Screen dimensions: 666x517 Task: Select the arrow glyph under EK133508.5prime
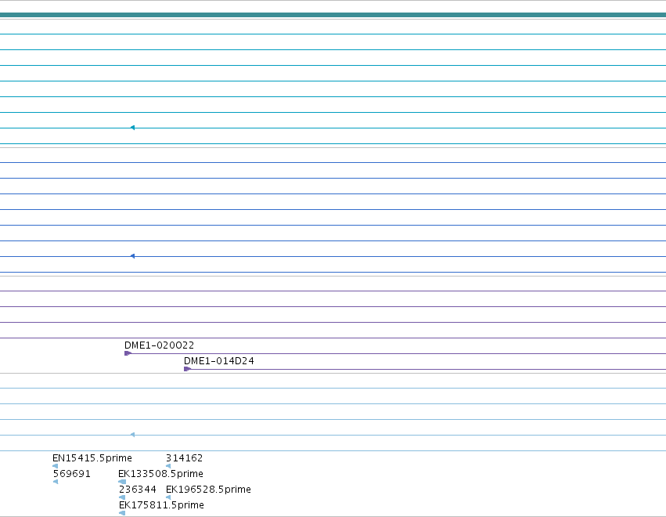click(x=122, y=482)
